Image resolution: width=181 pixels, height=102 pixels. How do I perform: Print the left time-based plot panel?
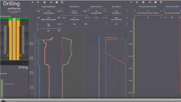[57, 2]
